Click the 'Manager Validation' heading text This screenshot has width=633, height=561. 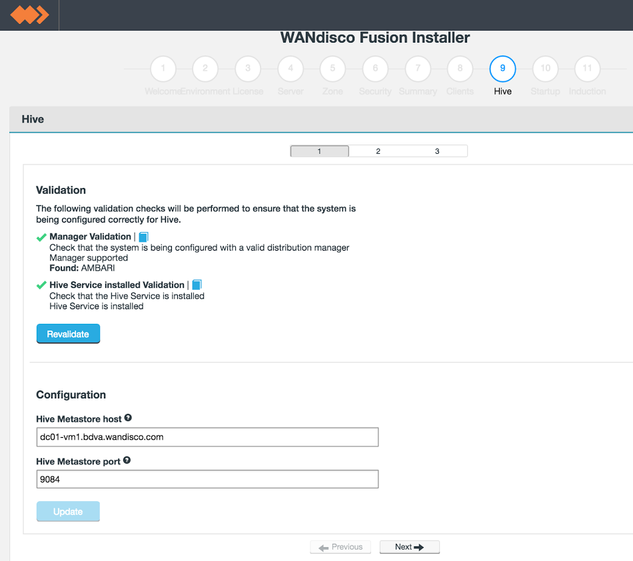pos(91,237)
